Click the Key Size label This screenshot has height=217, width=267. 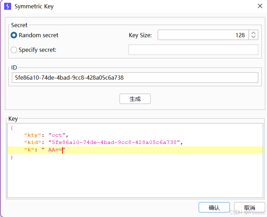pyautogui.click(x=140, y=35)
